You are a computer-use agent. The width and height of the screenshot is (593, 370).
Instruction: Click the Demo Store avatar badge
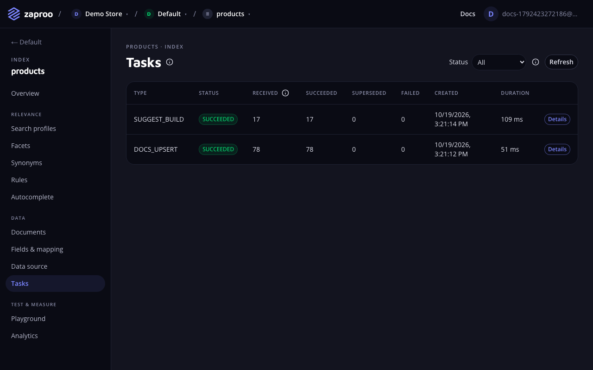pos(76,14)
